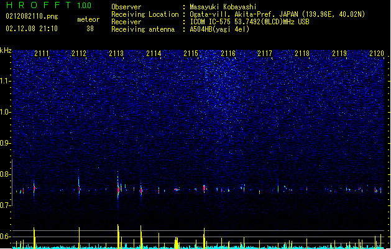Click the 2111 time marker
The width and height of the screenshot is (391, 249).
coord(42,54)
